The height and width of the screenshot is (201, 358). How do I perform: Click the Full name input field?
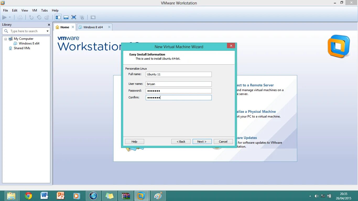click(x=178, y=74)
